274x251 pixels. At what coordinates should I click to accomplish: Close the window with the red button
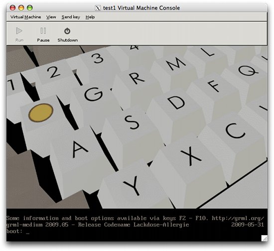tap(12, 7)
